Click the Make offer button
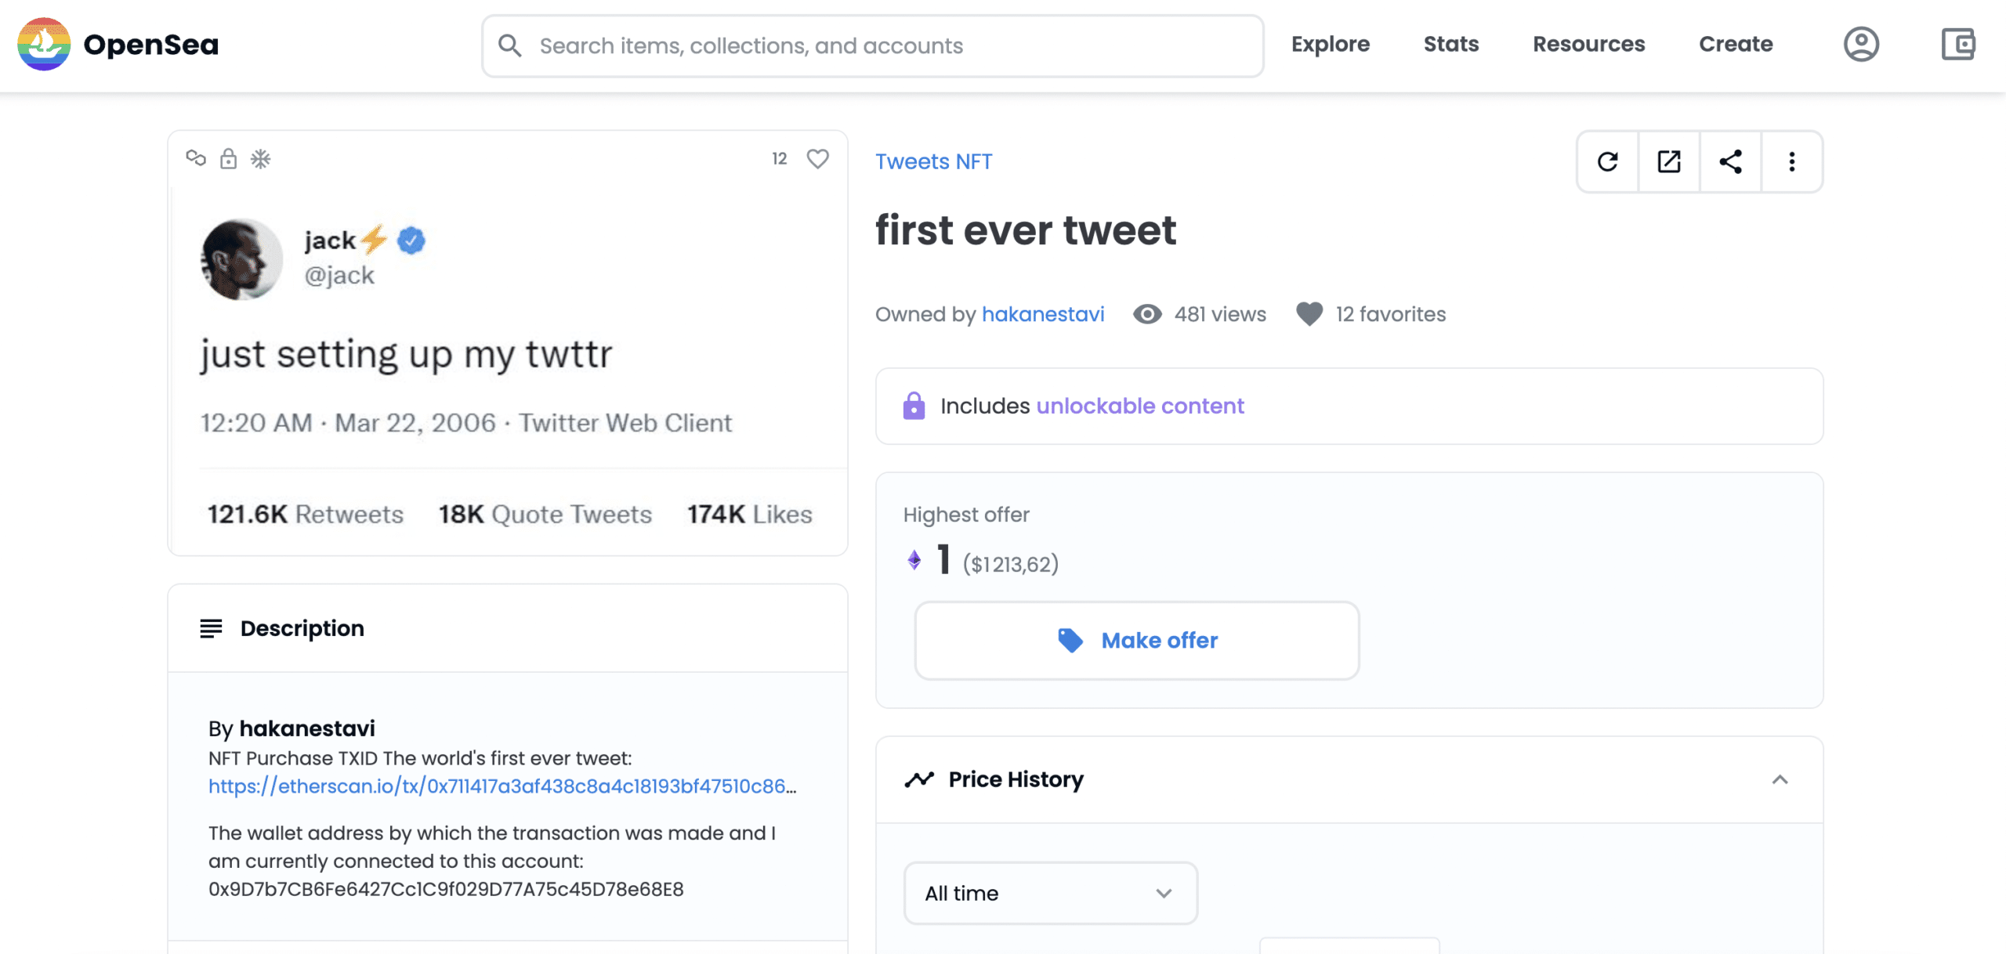The height and width of the screenshot is (954, 2006). (x=1136, y=640)
